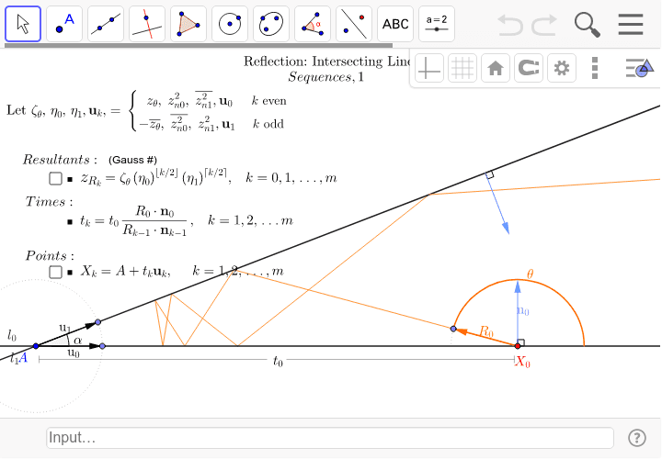Viewport: 662px width, 459px height.
Task: Click the Redo arrow
Action: point(544,25)
